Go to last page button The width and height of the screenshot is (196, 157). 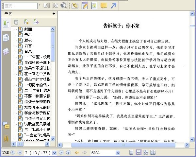68,152
